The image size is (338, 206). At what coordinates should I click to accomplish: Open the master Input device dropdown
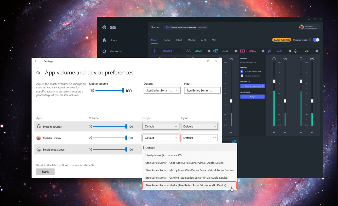[x=202, y=90]
